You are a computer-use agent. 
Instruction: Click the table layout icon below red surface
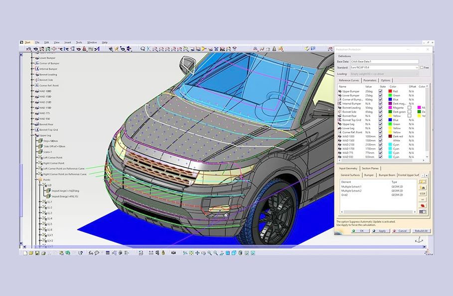point(422,211)
